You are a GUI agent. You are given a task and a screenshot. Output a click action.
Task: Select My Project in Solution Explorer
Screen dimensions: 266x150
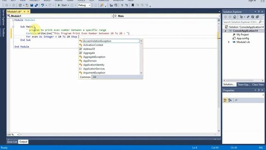coord(242,35)
